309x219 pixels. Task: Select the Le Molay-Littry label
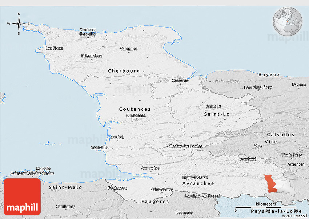258,88
